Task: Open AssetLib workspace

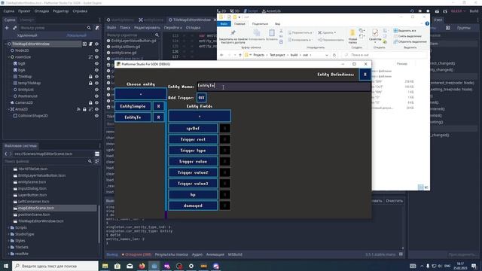Action: [x=271, y=11]
